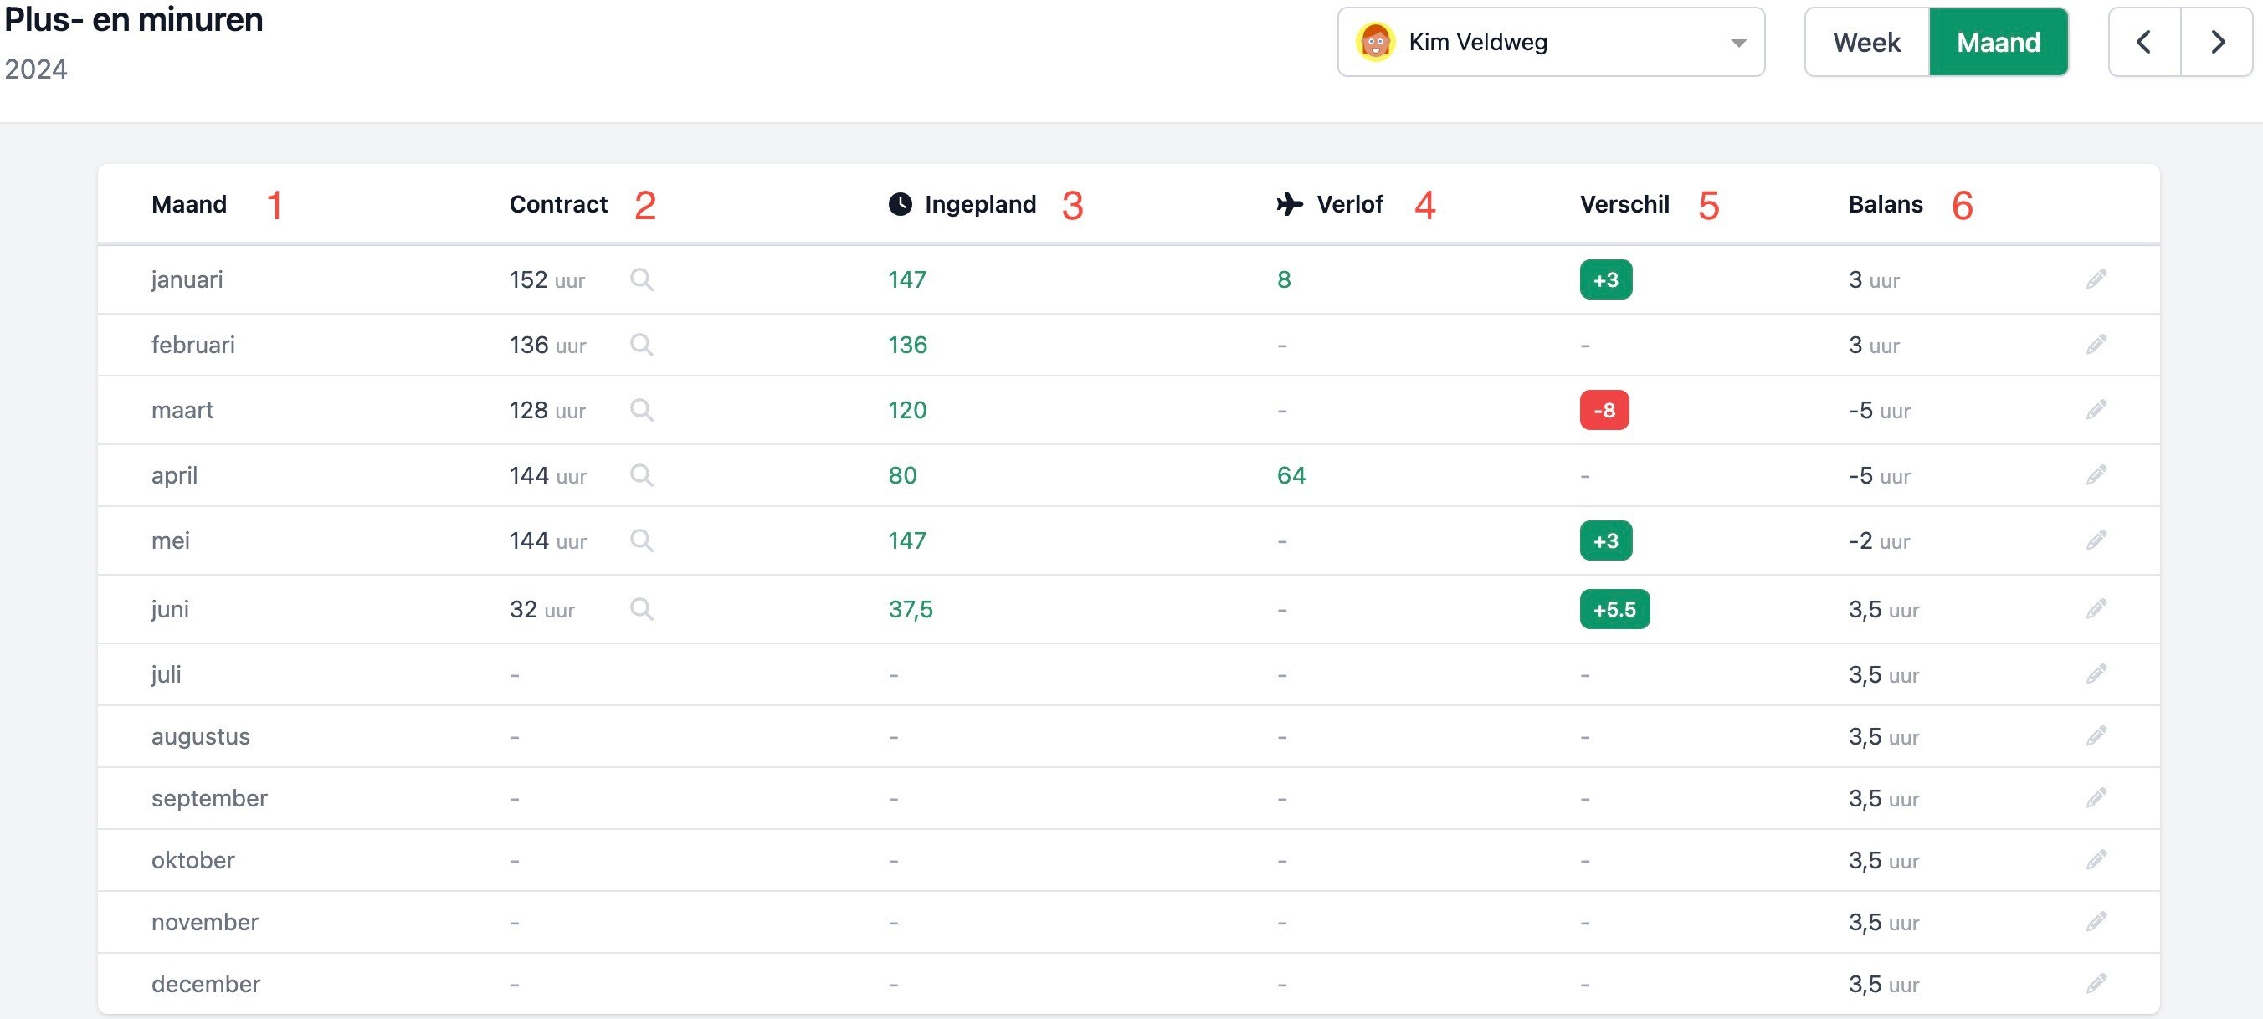2263x1019 pixels.
Task: Click the clock icon beside Ingepland header
Action: coord(900,204)
